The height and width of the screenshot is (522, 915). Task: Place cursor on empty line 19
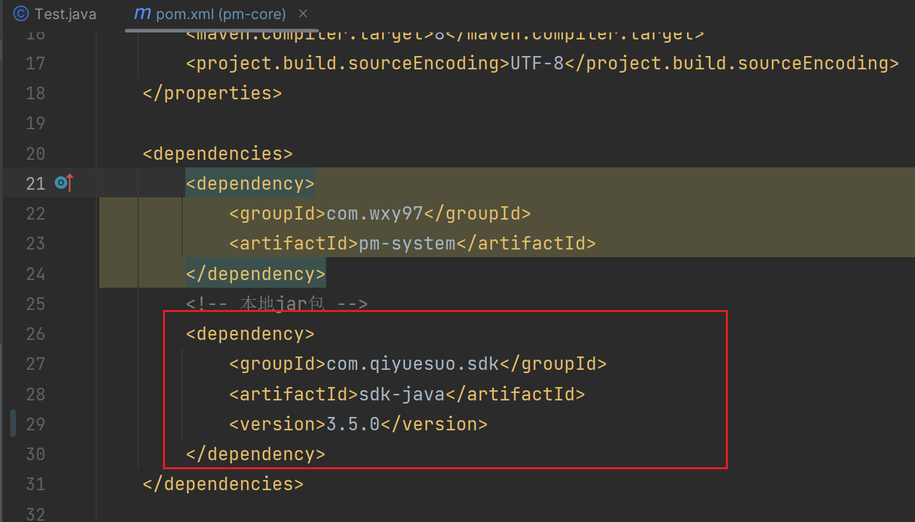click(382, 123)
